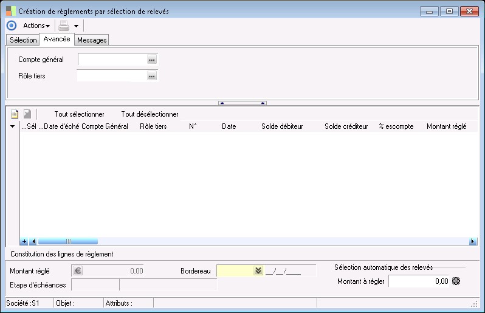This screenshot has width=485, height=313.
Task: Expand the printer options dropdown arrow
Action: coord(76,26)
